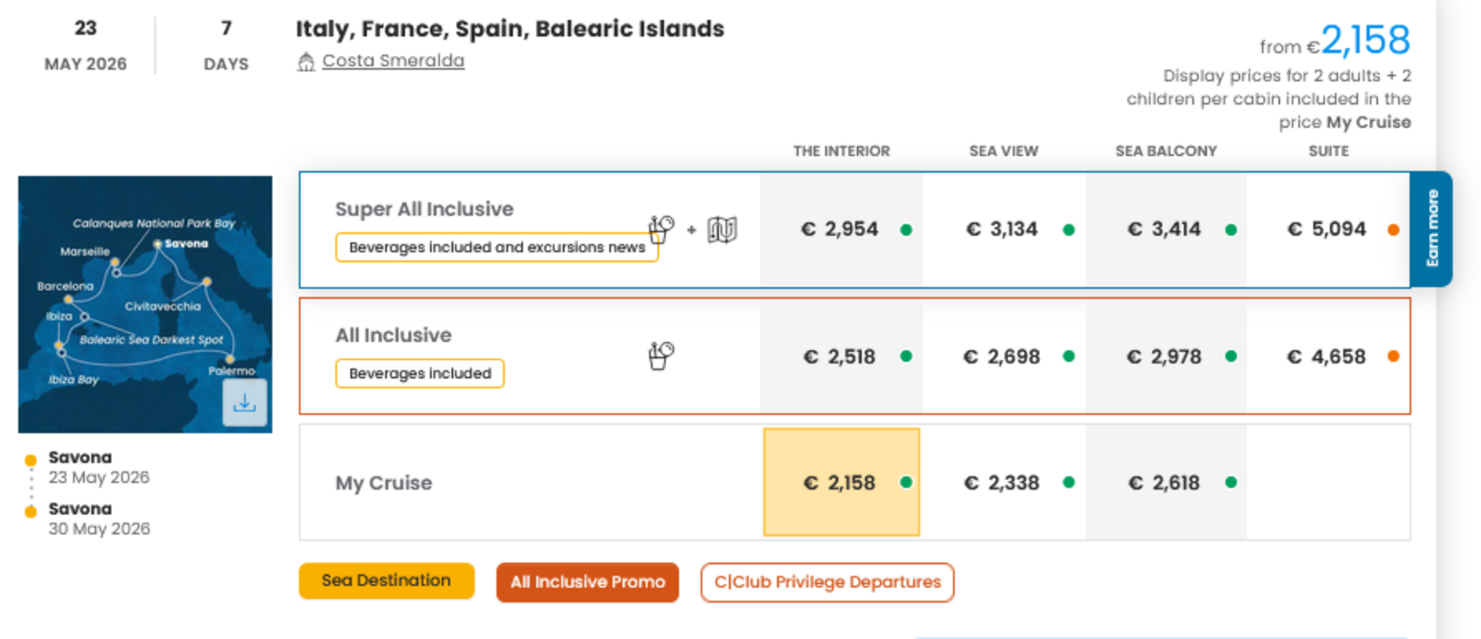This screenshot has width=1481, height=639.
Task: Click orange availability dot next to € 5,094
Action: click(1393, 230)
